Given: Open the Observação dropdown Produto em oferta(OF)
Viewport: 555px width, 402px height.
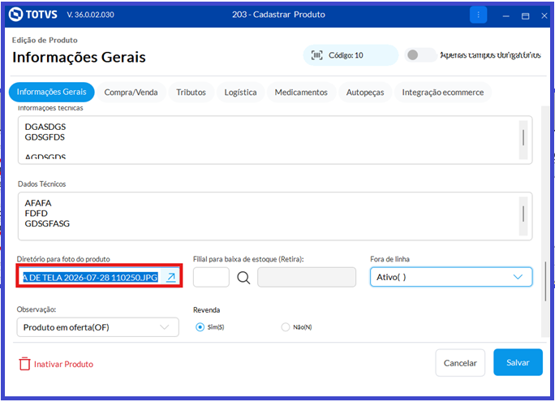Looking at the screenshot, I should 97,327.
